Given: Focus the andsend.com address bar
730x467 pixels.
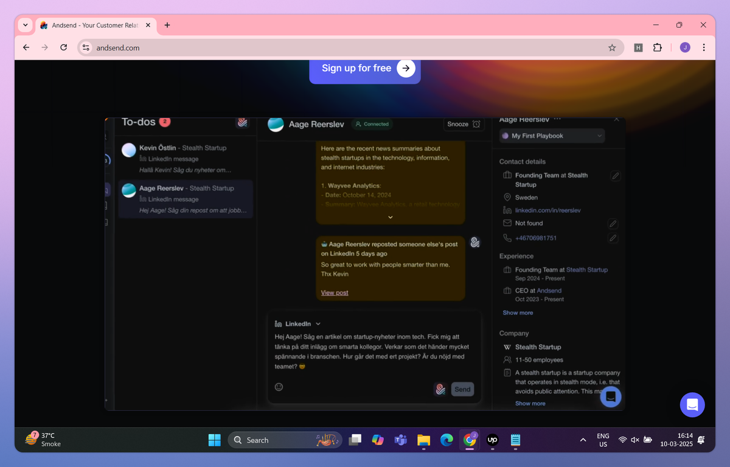Looking at the screenshot, I should tap(350, 47).
